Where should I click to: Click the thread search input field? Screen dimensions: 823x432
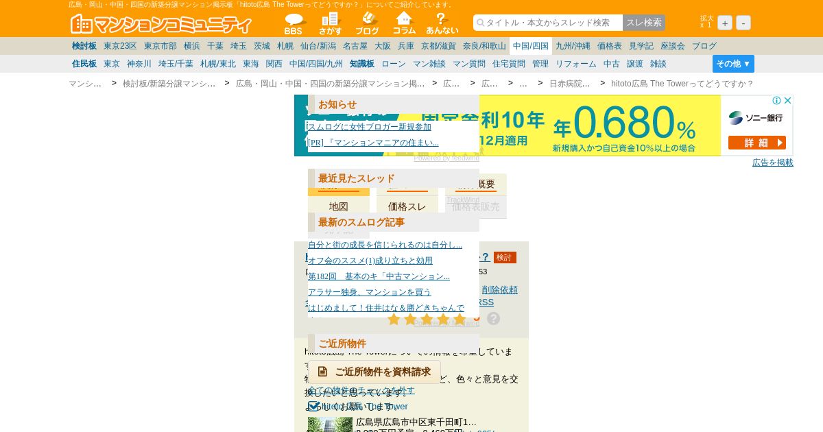548,23
